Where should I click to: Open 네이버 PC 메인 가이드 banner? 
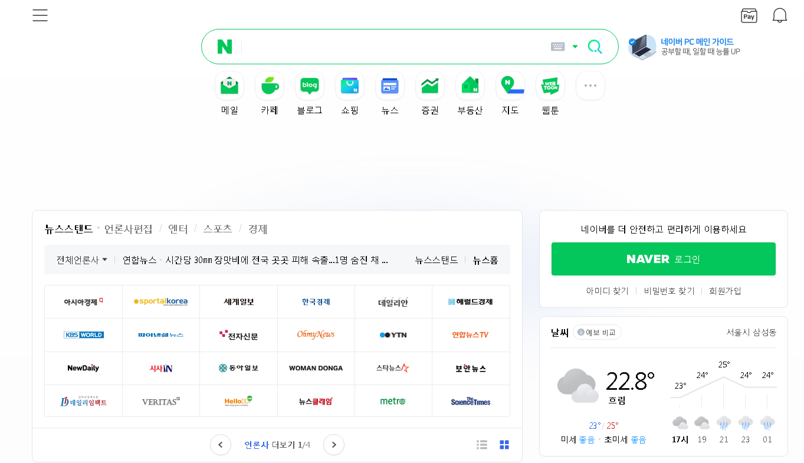[684, 47]
